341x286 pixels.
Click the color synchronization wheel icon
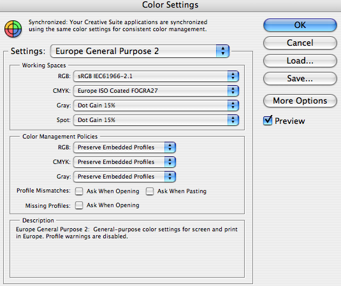[13, 29]
